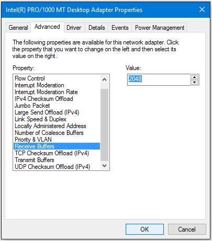Select Interrupt Moderation property
212x241 pixels.
(x=57, y=85)
